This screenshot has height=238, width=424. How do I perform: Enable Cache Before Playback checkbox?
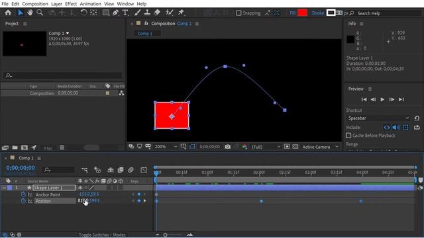click(x=348, y=136)
